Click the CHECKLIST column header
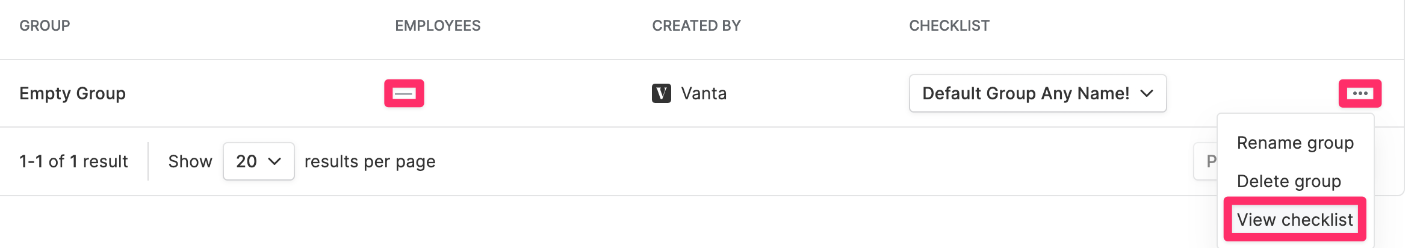Viewport: 1417px width, 248px height. tap(949, 25)
